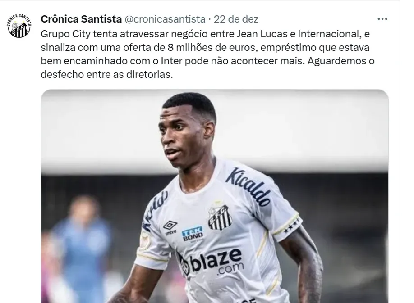Click the Tek Bond sponsor patch

(193, 234)
